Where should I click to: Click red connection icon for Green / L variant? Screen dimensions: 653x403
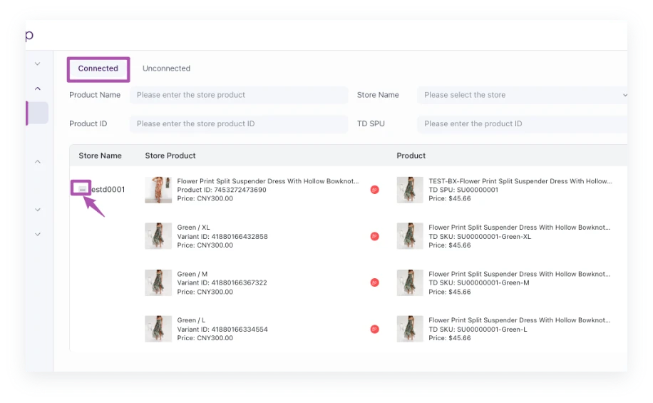coord(374,329)
